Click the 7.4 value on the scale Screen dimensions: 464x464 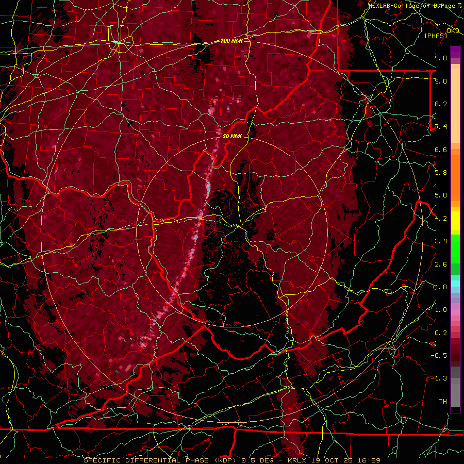pyautogui.click(x=441, y=127)
